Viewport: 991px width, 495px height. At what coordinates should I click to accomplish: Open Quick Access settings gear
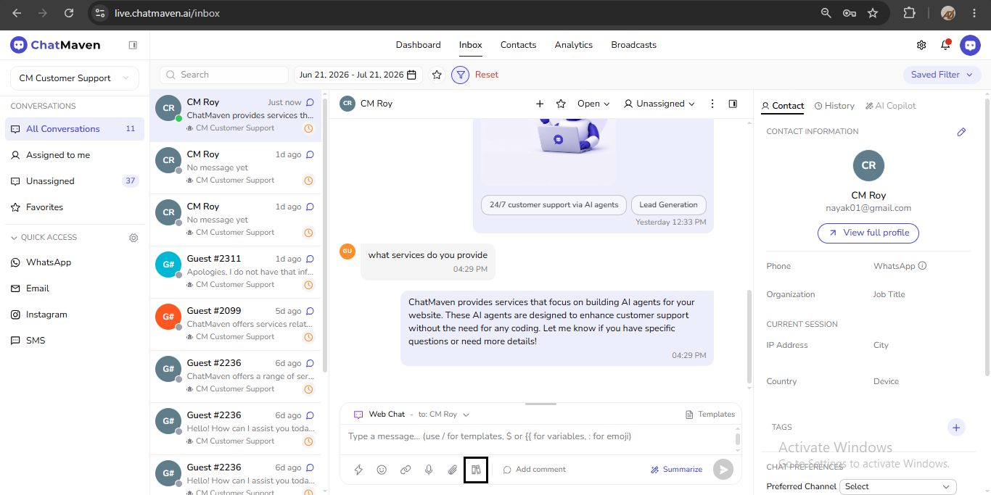coord(133,238)
